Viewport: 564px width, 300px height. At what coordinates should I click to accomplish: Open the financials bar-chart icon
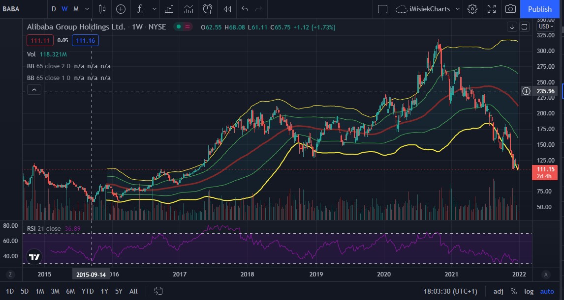(x=169, y=9)
